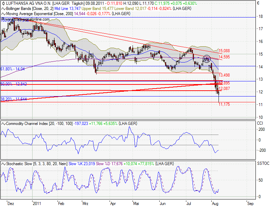The width and height of the screenshot is (274, 206).
Task: Click the curve icon before Stochastic Slow
Action: tap(3, 163)
